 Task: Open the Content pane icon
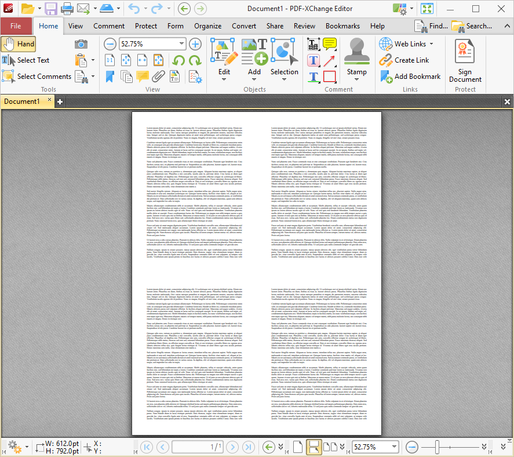(175, 77)
